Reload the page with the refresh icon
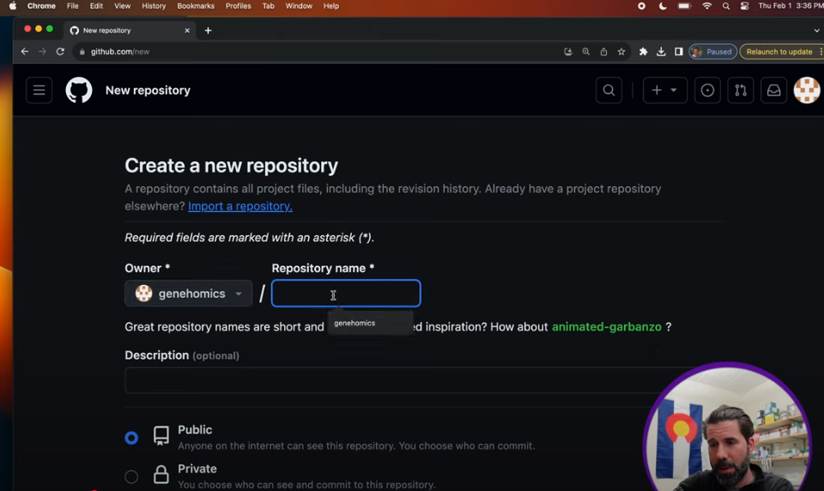The image size is (824, 491). click(x=60, y=52)
